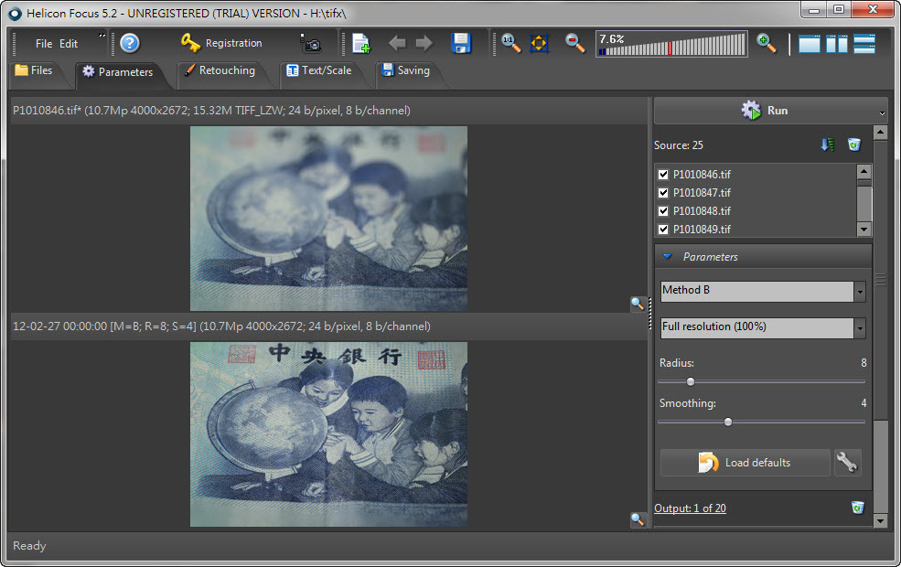
Task: Click the 7.6% zoom value
Action: (612, 39)
